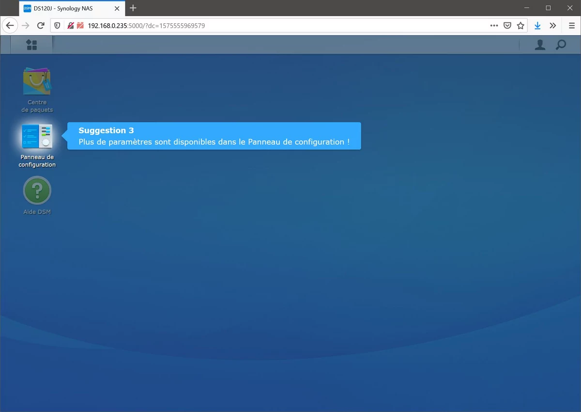Viewport: 581px width, 412px height.
Task: Maximize the browser window
Action: pyautogui.click(x=548, y=8)
